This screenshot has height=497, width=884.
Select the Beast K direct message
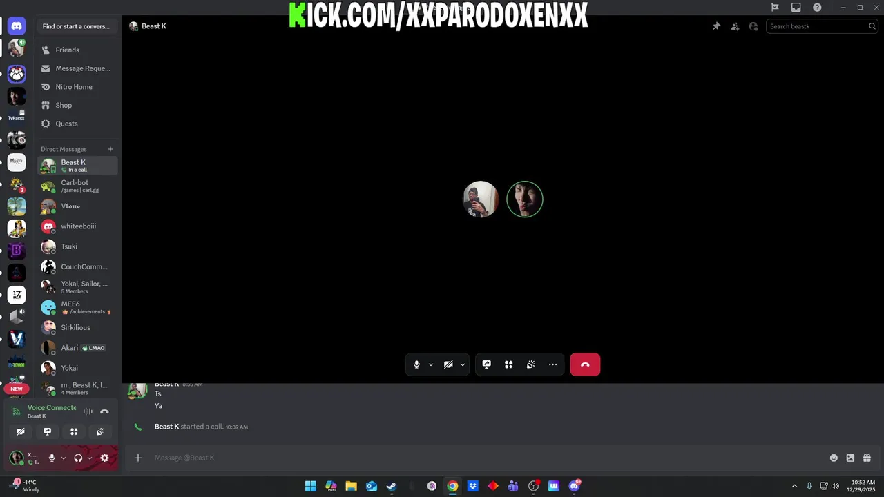[x=77, y=166]
